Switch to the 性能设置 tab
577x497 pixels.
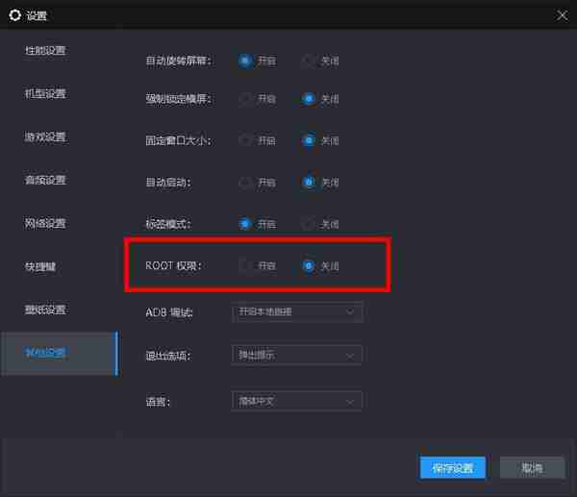click(45, 50)
